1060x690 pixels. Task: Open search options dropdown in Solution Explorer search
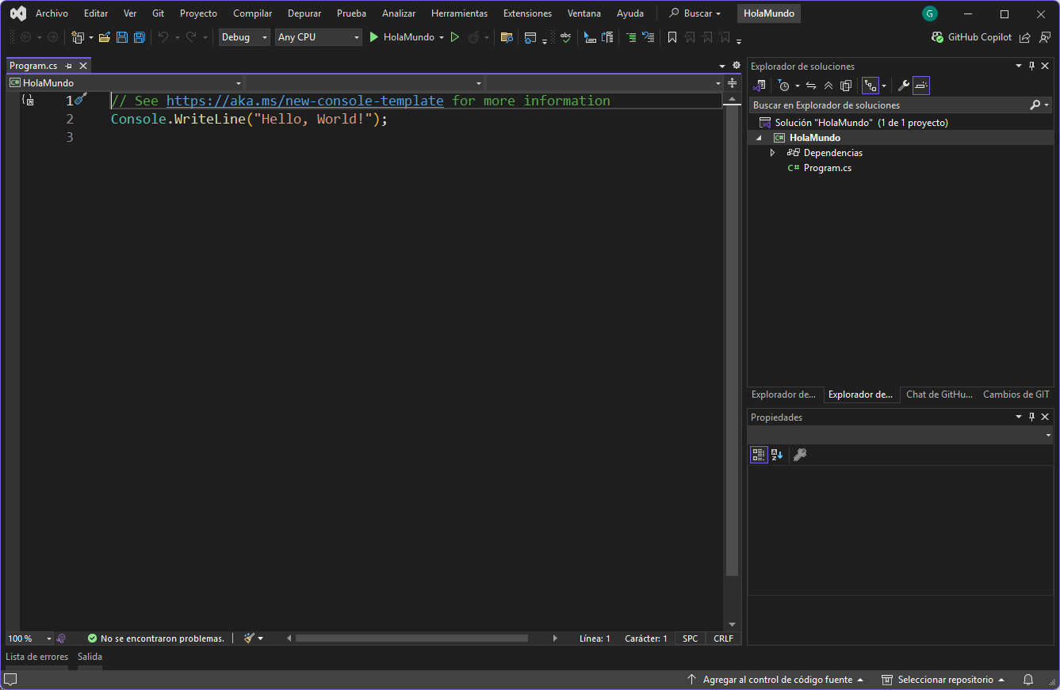1047,105
